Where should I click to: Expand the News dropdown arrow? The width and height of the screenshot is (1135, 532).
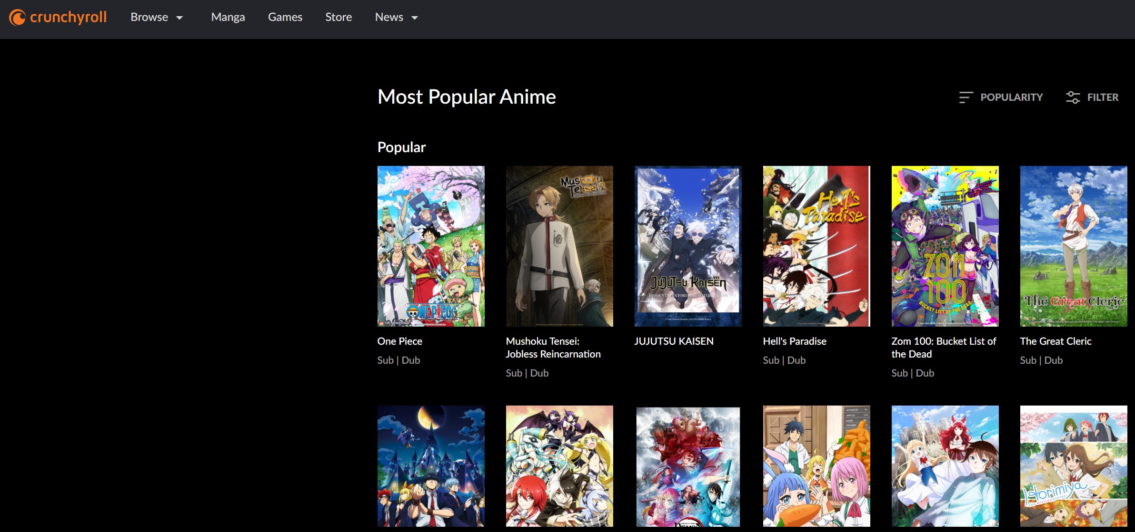coord(415,18)
